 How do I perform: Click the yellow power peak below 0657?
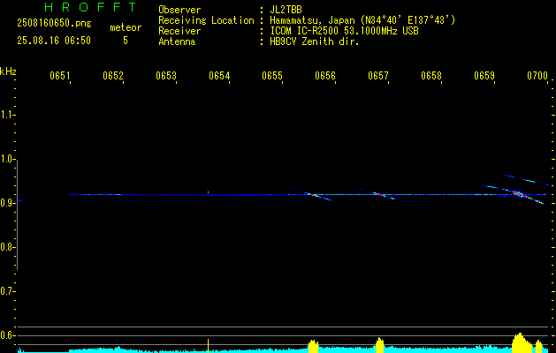coord(379,345)
